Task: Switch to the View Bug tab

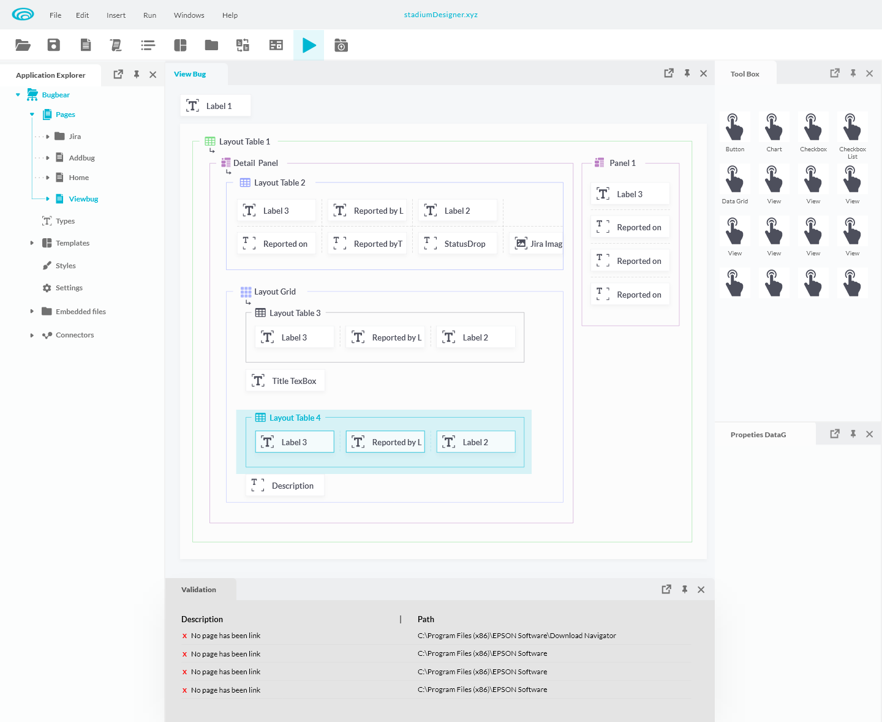Action: [190, 73]
